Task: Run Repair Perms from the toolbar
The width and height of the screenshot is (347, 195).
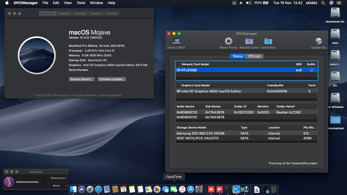Action: [228, 41]
